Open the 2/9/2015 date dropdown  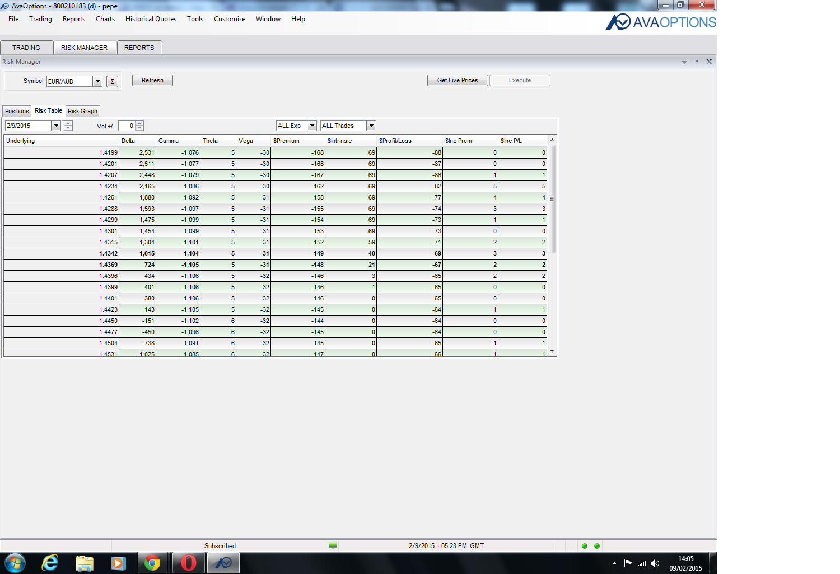56,126
